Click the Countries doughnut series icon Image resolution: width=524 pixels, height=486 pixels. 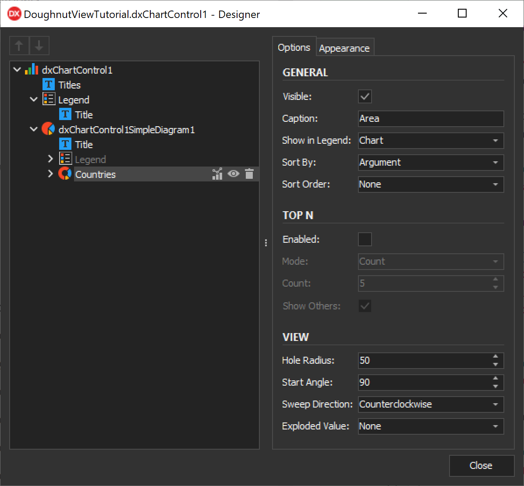(65, 174)
